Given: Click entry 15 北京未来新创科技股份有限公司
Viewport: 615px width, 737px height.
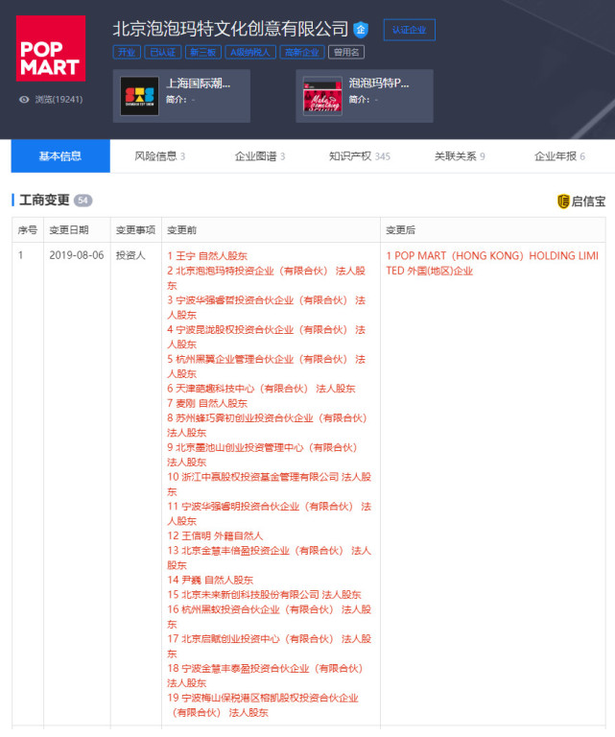Looking at the screenshot, I should tap(264, 595).
